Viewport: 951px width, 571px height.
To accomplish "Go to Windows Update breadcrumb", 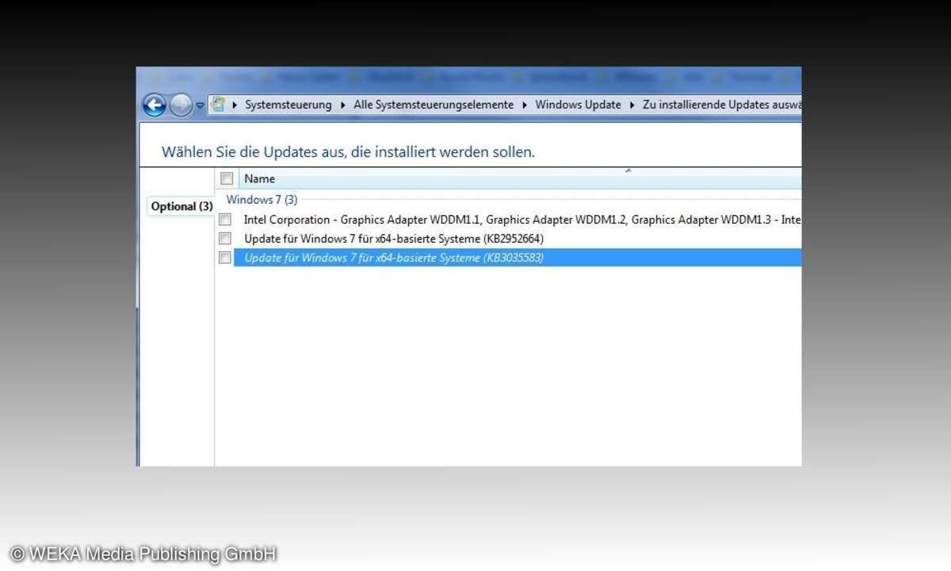I will coord(578,105).
